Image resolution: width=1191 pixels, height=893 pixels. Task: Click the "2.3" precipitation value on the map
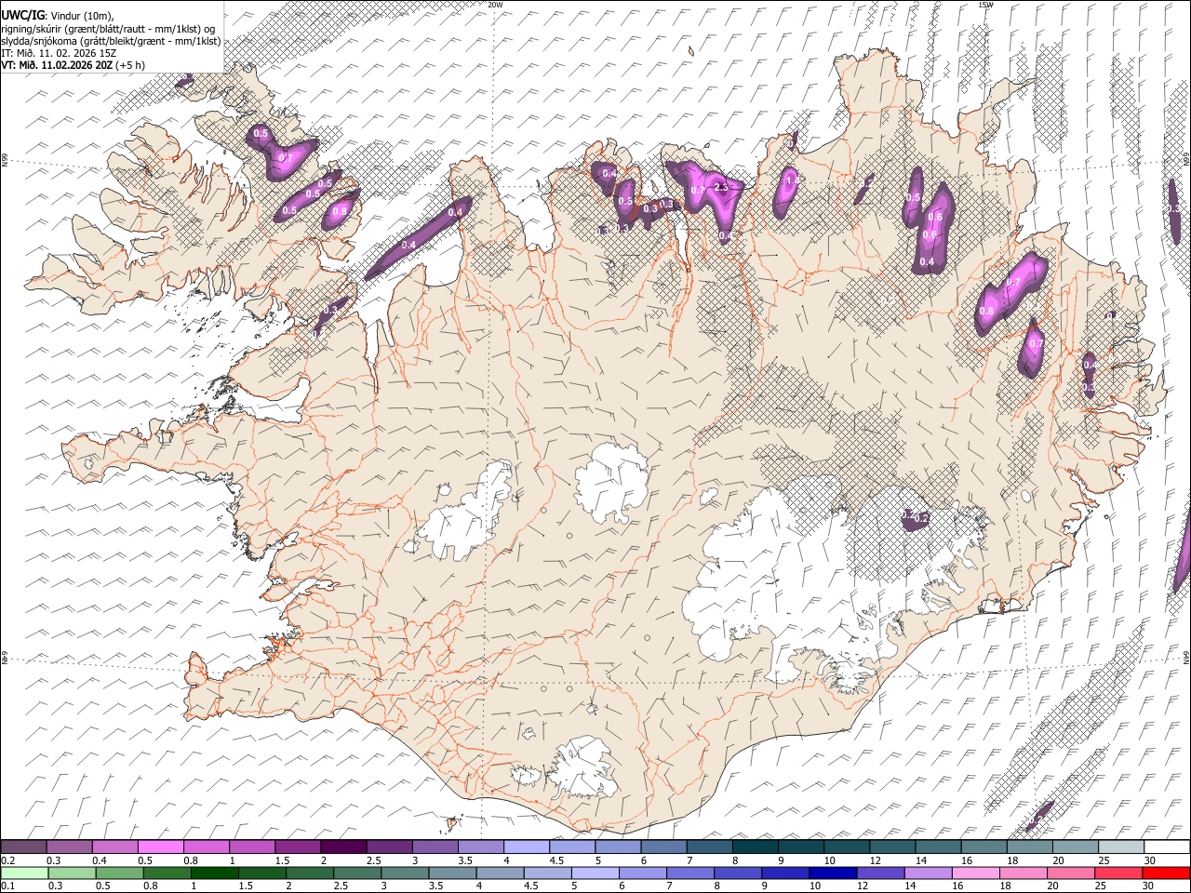(721, 187)
